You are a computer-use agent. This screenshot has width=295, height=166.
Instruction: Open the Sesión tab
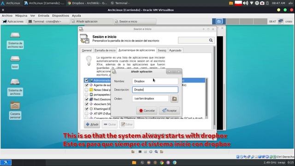coord(162,50)
